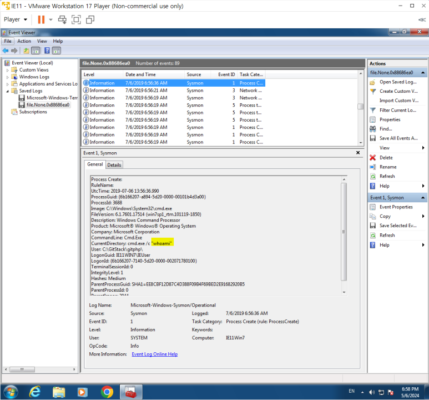Click the Forward arrow in Event Viewer toolbar
Viewport: 429px width, 400px height.
pyautogui.click(x=14, y=51)
